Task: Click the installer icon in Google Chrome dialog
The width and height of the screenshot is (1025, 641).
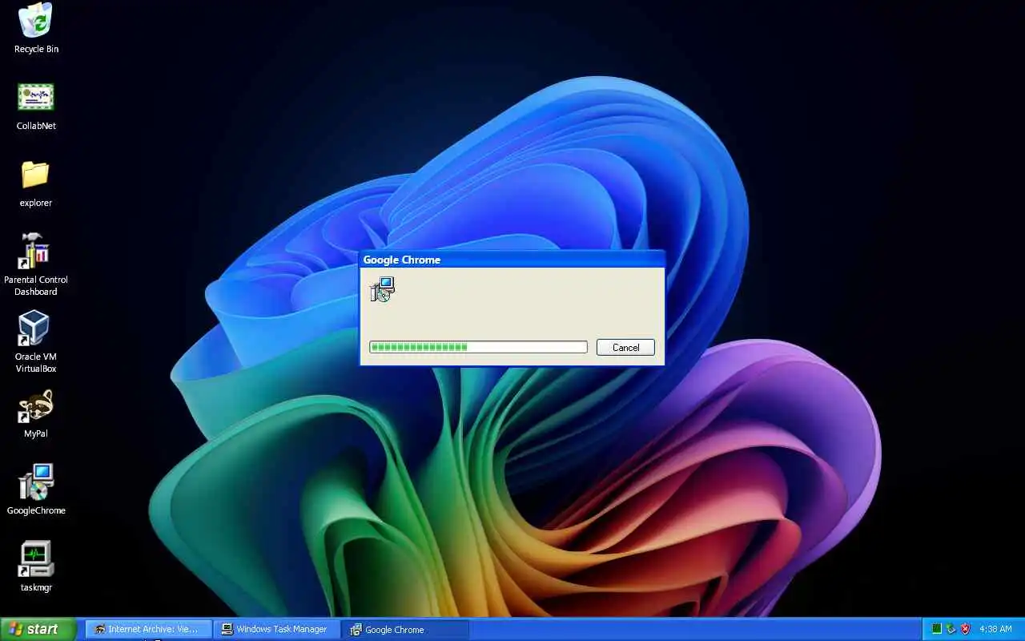Action: (x=383, y=289)
